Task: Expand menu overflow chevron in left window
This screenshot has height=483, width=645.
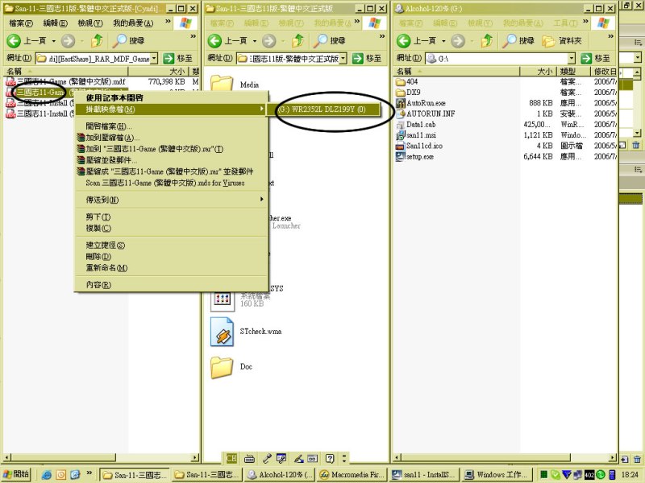Action: pyautogui.click(x=168, y=22)
